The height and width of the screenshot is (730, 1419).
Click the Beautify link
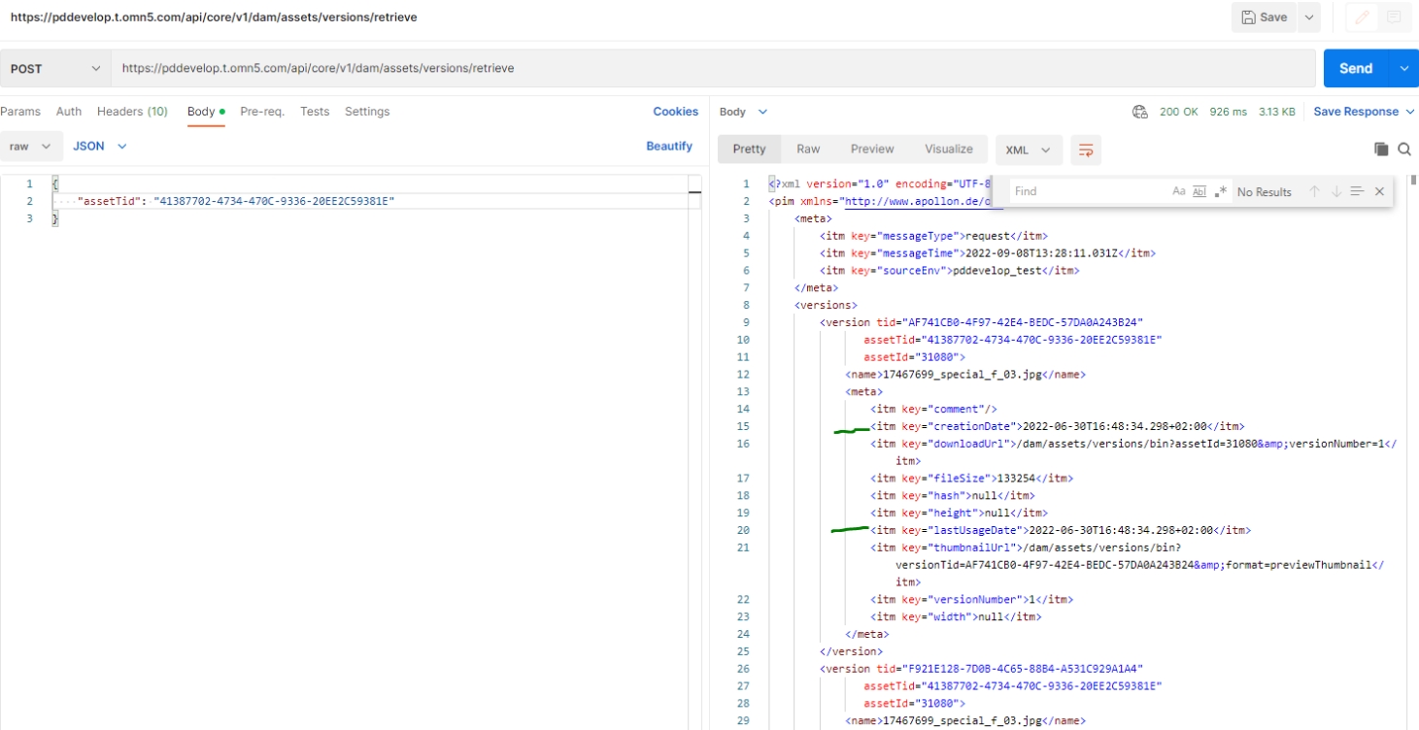click(669, 147)
